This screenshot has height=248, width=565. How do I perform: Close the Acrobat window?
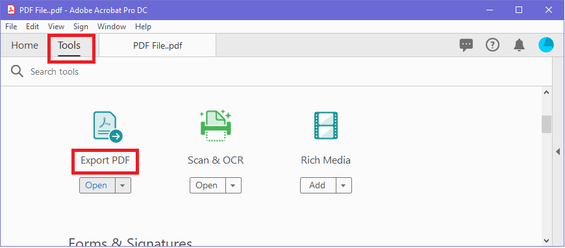click(549, 10)
